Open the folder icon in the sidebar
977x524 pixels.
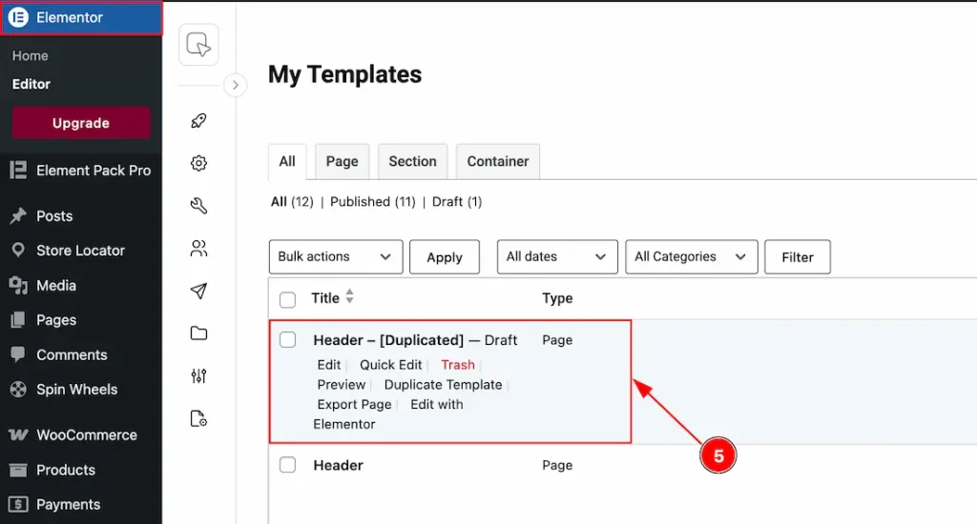[x=198, y=333]
